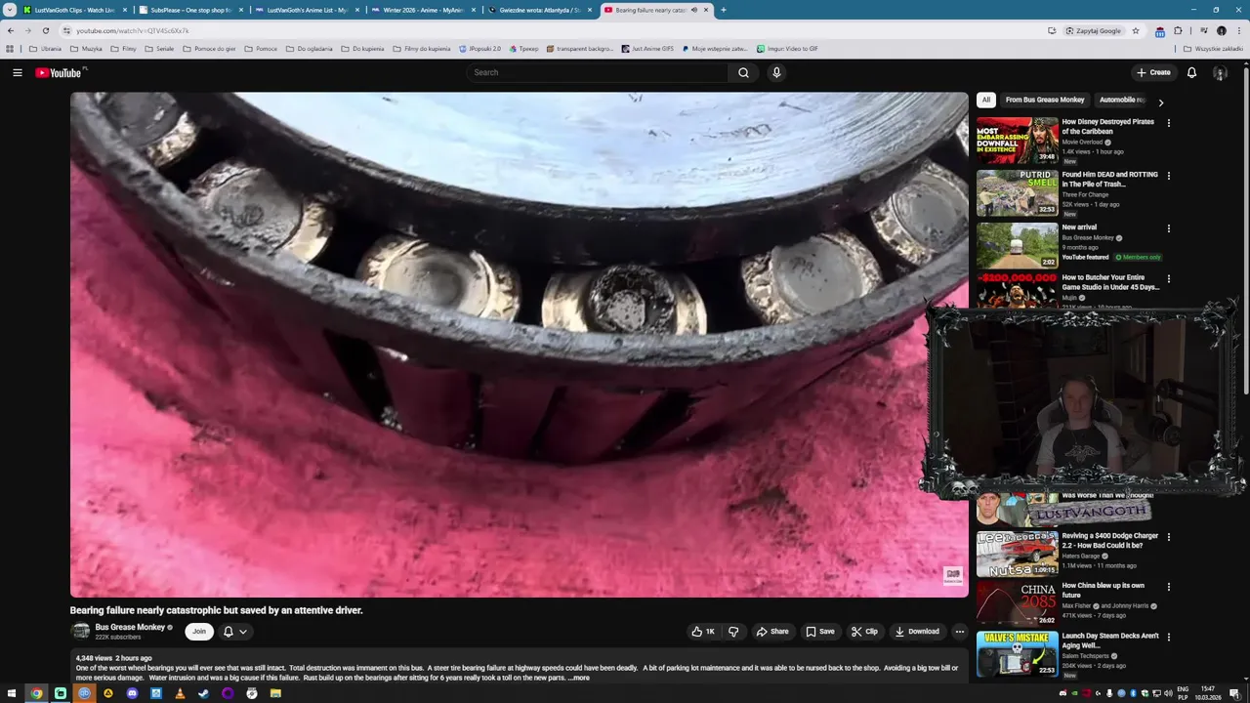
Task: Open the taskbar clock showing 15:47
Action: (x=1208, y=693)
